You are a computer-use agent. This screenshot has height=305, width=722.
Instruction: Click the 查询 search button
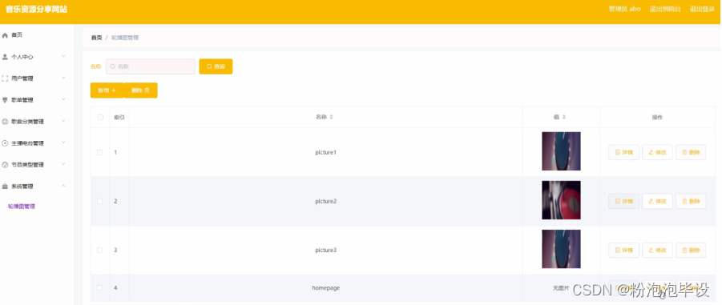216,66
